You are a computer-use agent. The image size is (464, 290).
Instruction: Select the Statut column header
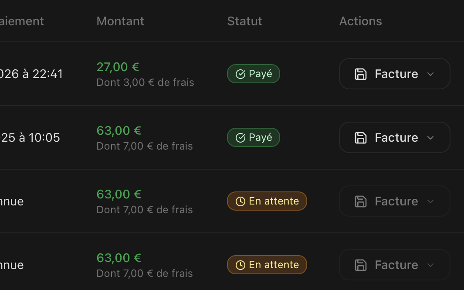coord(244,21)
